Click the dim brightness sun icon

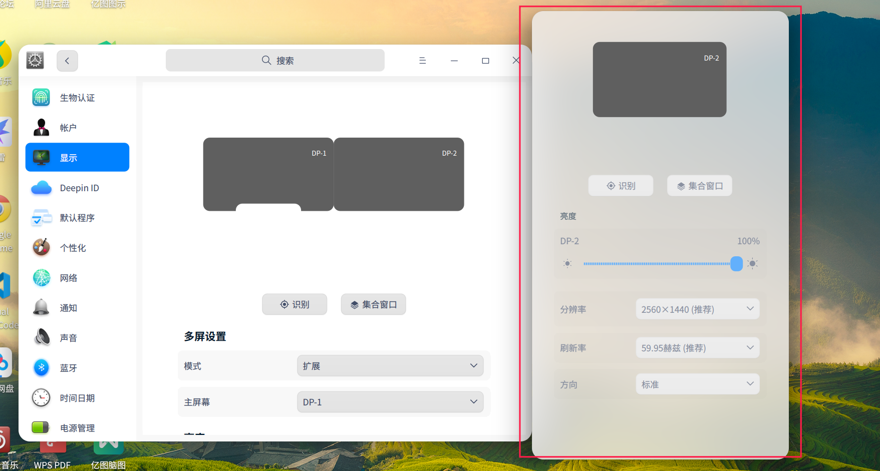[x=567, y=263]
